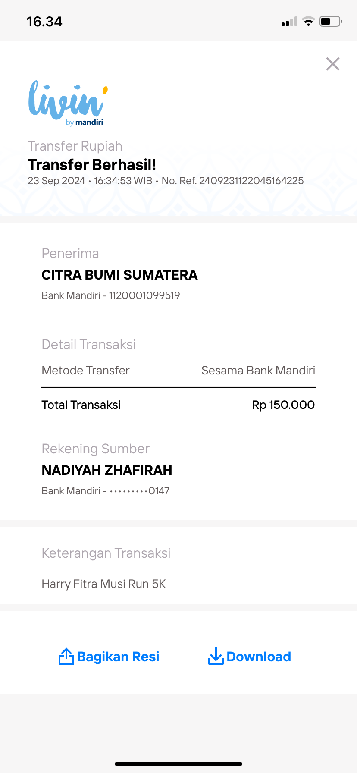Select the Download button text
The image size is (357, 773).
pos(259,657)
